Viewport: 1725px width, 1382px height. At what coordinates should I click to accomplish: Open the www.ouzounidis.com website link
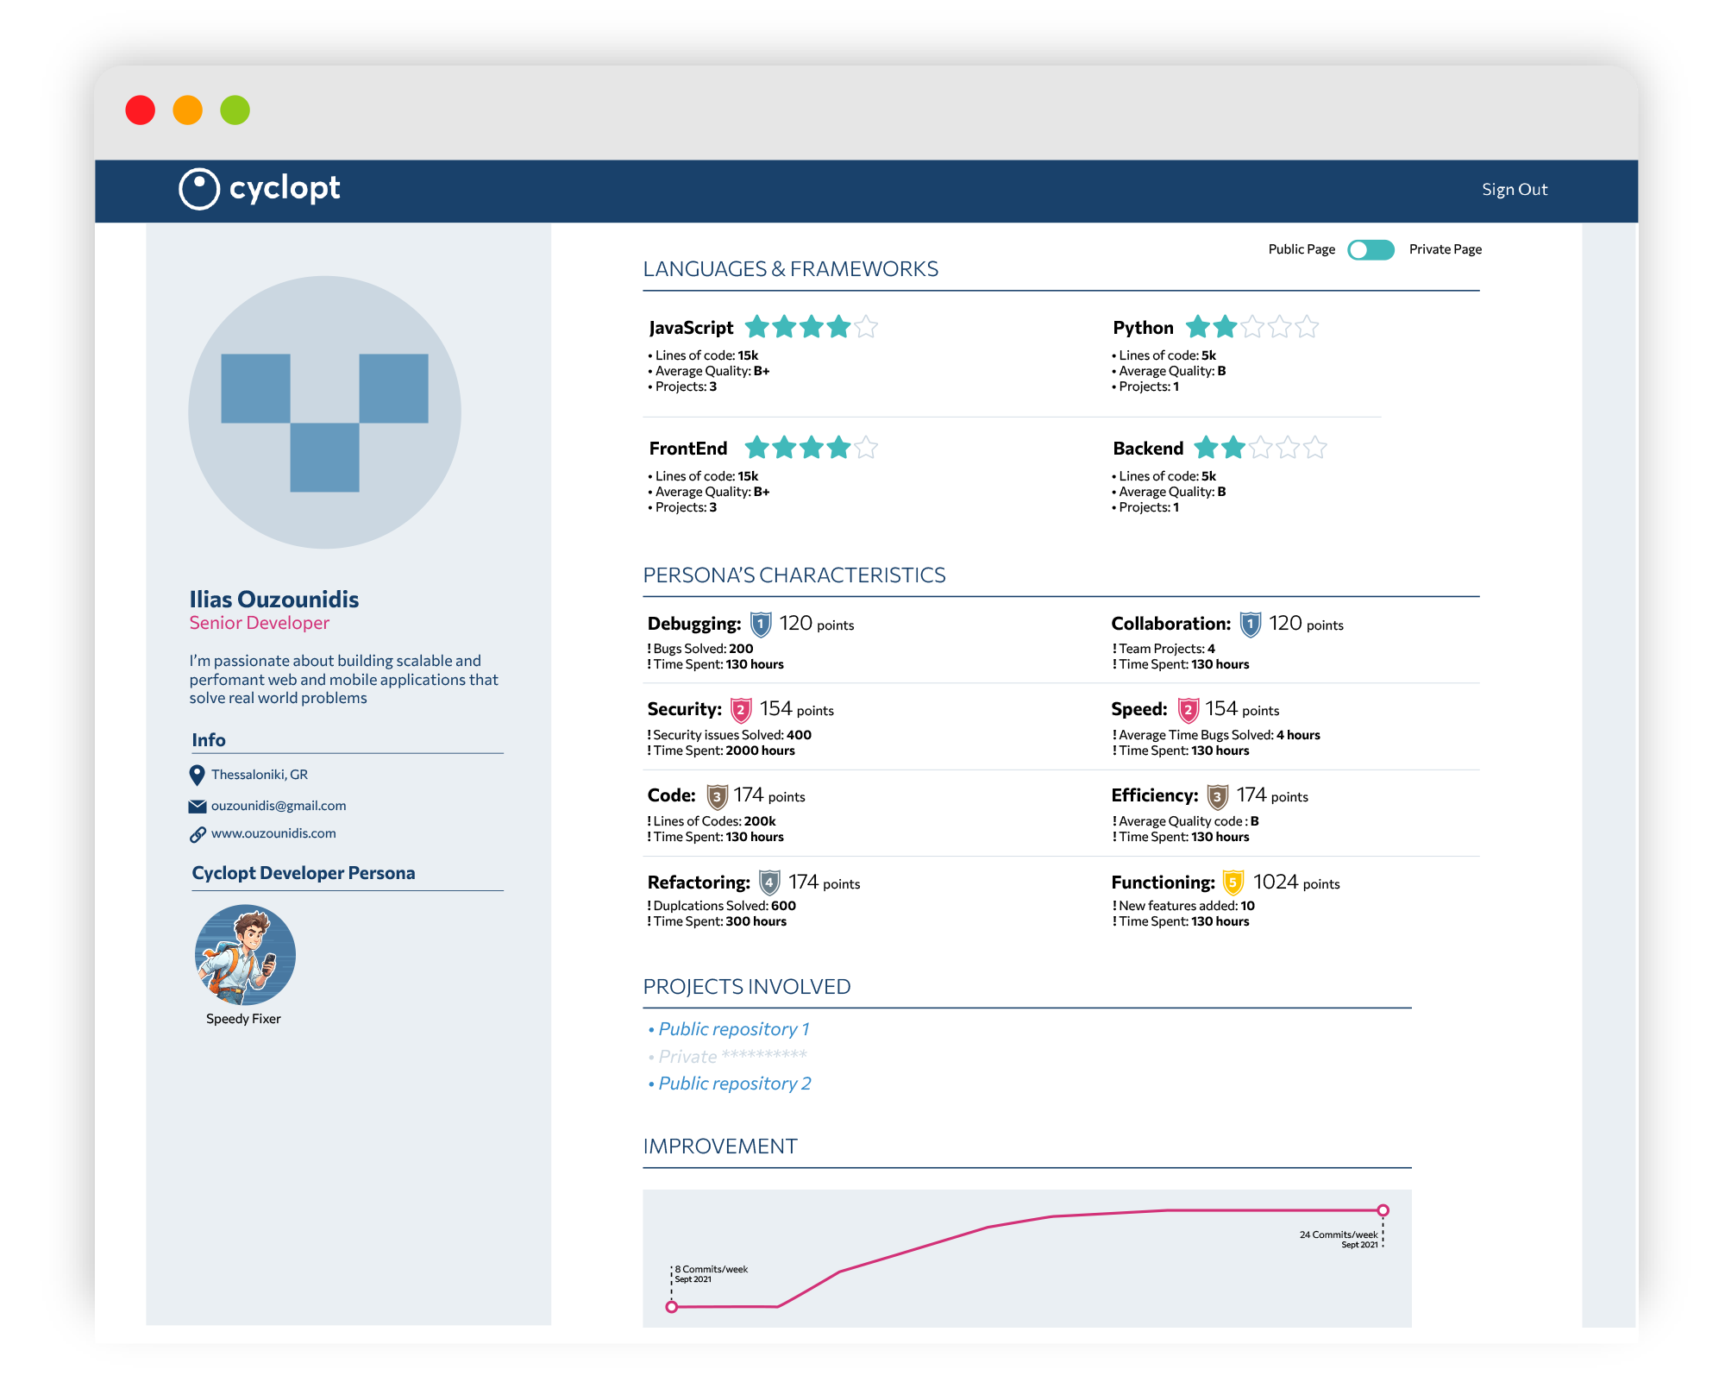click(x=273, y=833)
